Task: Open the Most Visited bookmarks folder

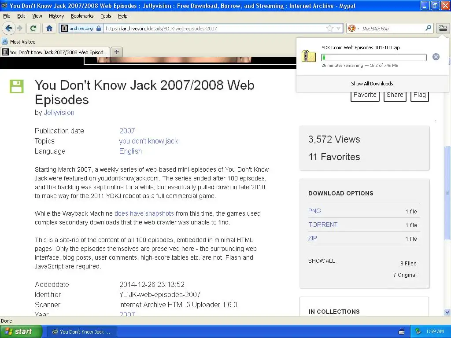Action: 18,42
